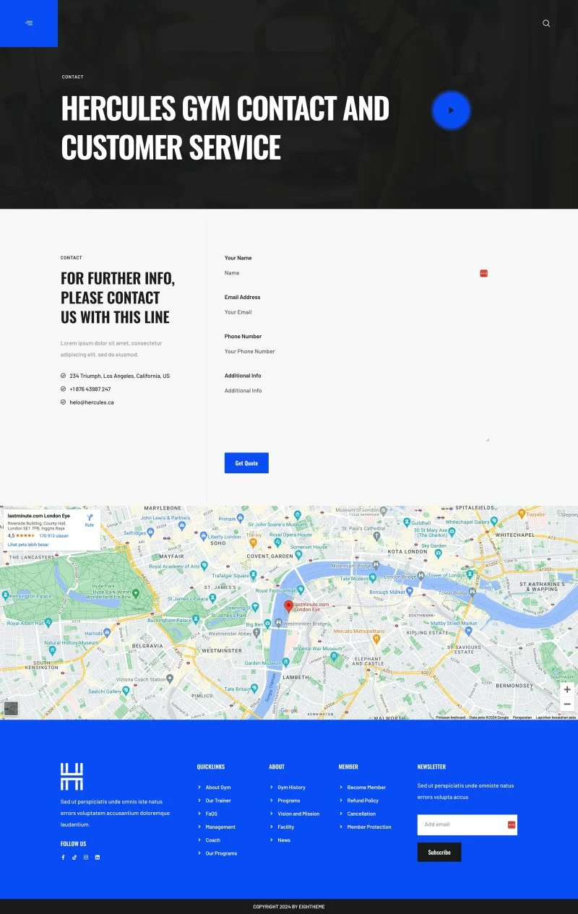Click the search magnifier icon in the header

click(x=546, y=23)
